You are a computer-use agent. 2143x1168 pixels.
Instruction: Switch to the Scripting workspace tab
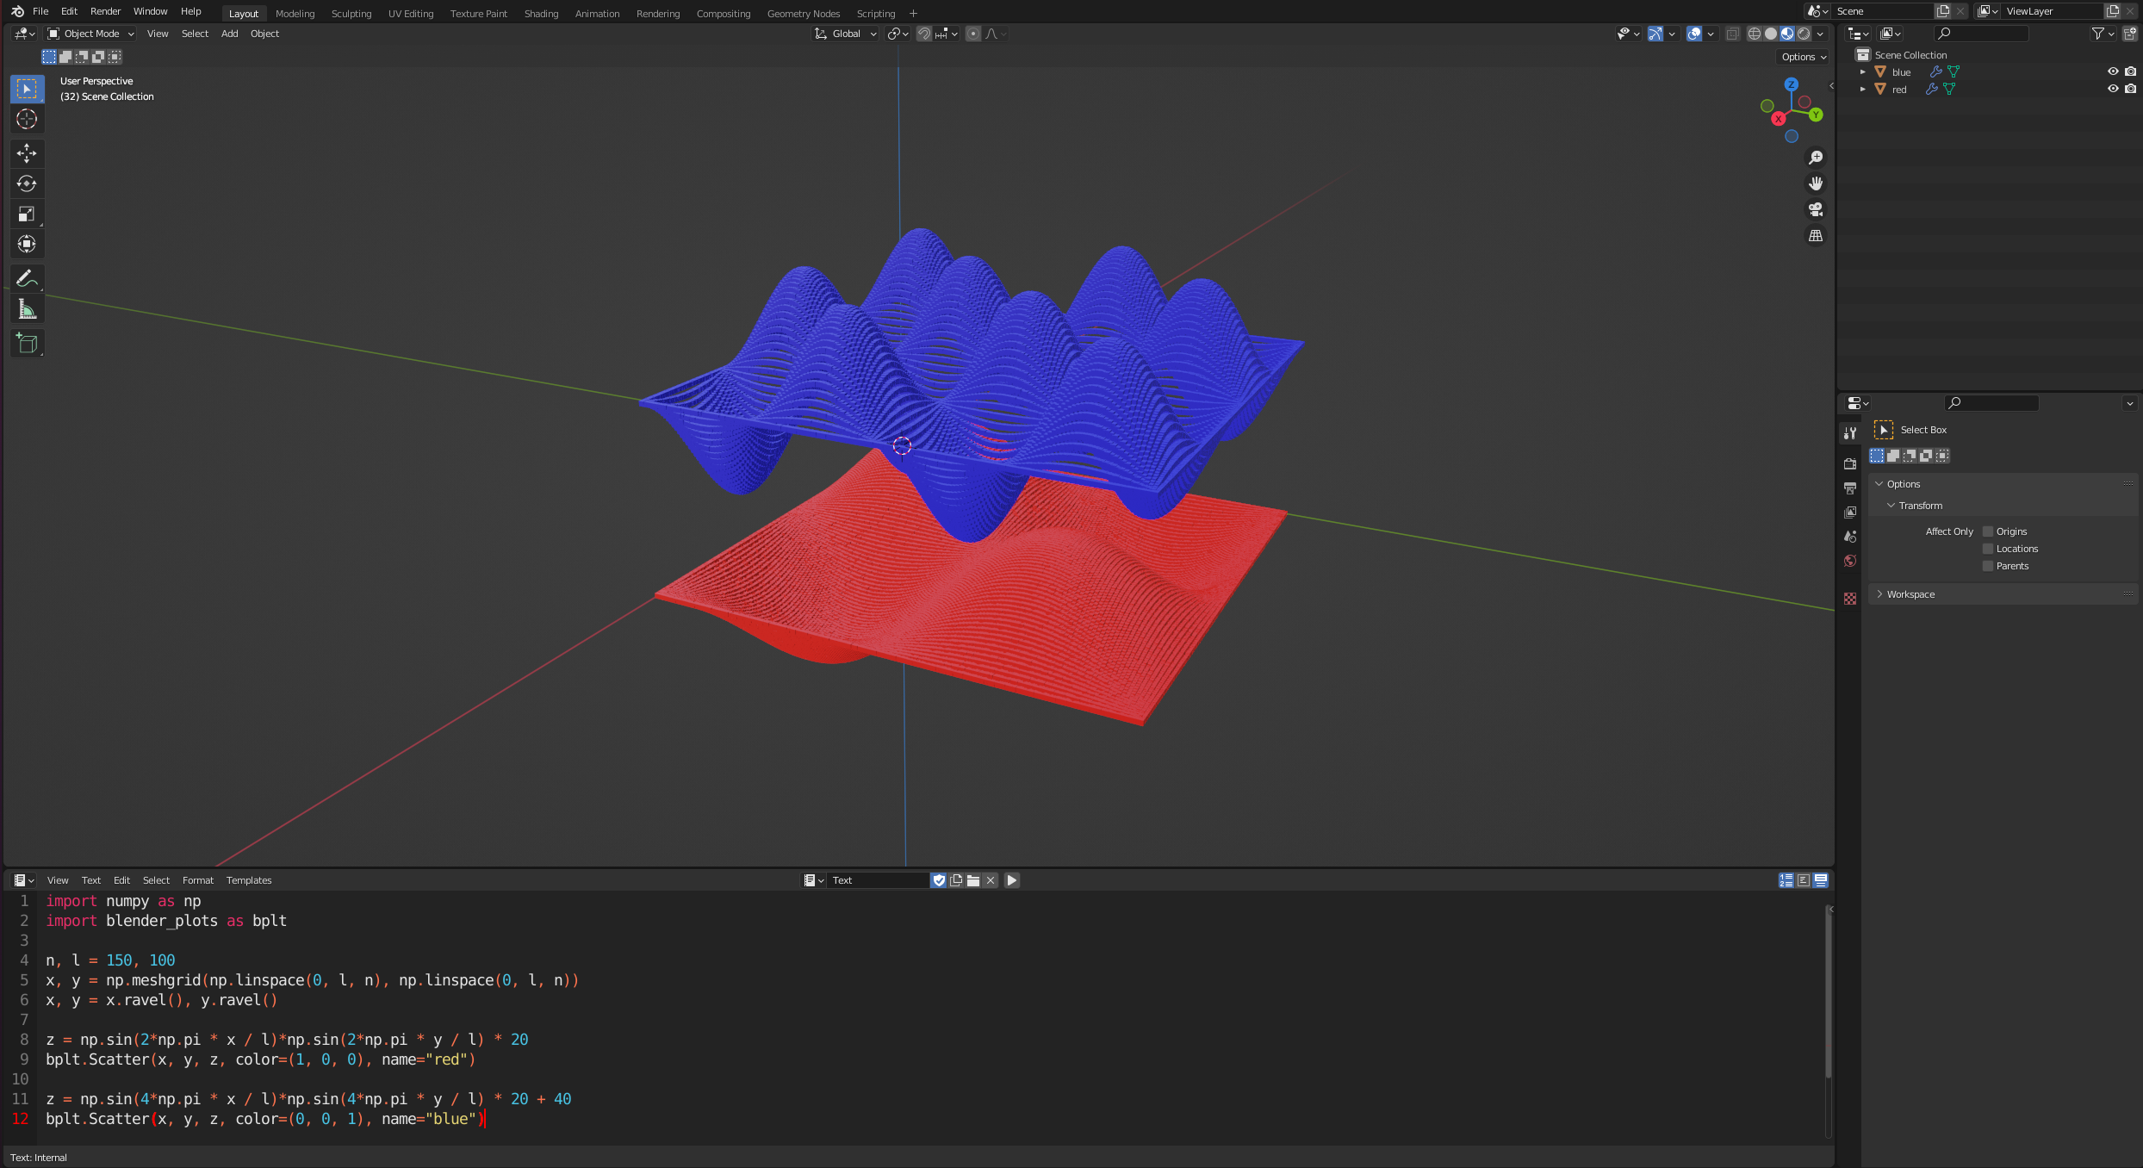pos(875,14)
